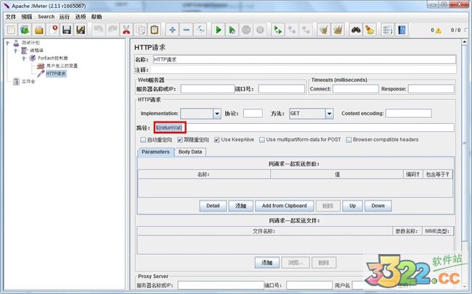Open the 运行 menu

click(65, 17)
